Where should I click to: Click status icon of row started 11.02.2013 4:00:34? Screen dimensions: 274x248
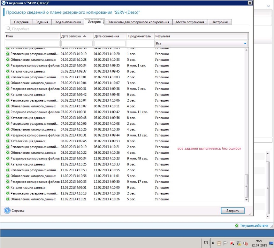point(8,159)
